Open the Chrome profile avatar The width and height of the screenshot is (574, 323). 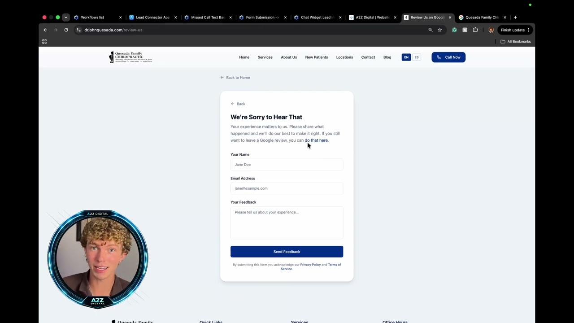(491, 30)
